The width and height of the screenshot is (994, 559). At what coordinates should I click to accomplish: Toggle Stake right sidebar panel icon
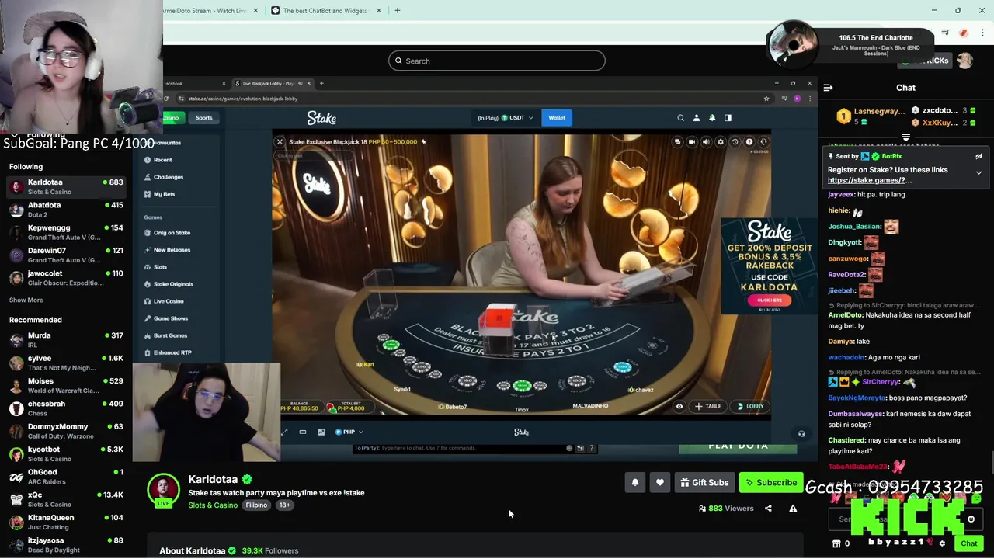728,118
